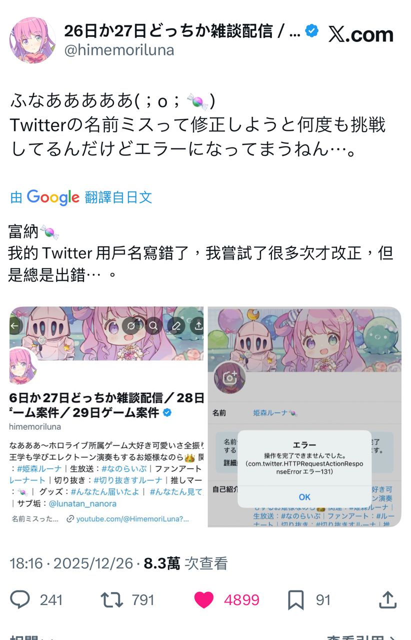Open the 18:16 · 2025/12/26 timestamp
Viewport: 411px width, 640px height.
[x=71, y=563]
